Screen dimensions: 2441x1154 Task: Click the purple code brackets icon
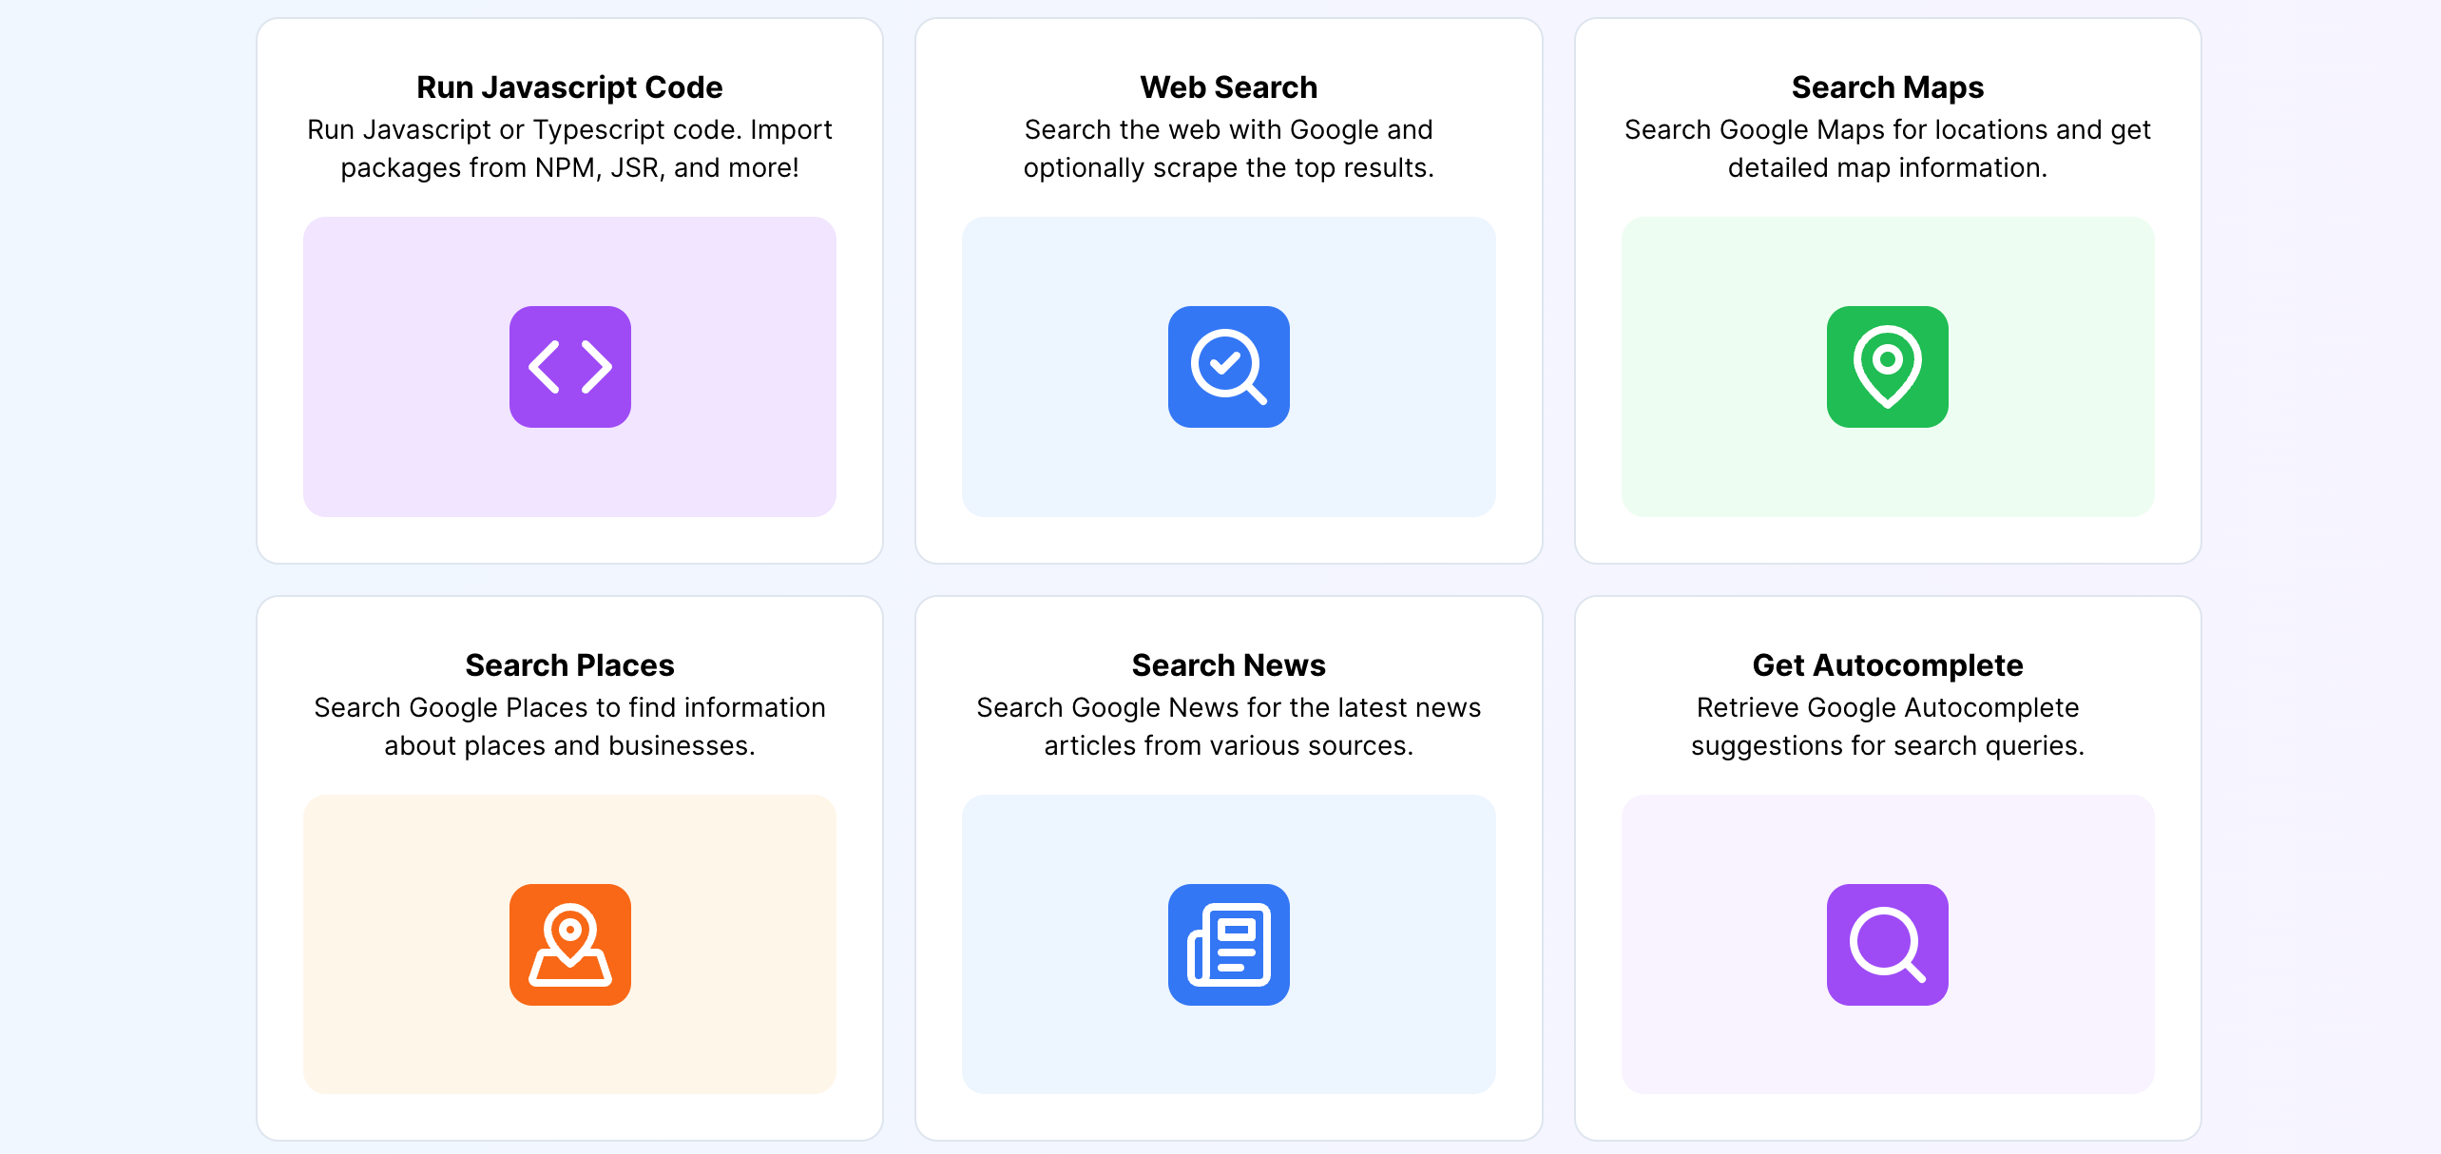tap(570, 367)
